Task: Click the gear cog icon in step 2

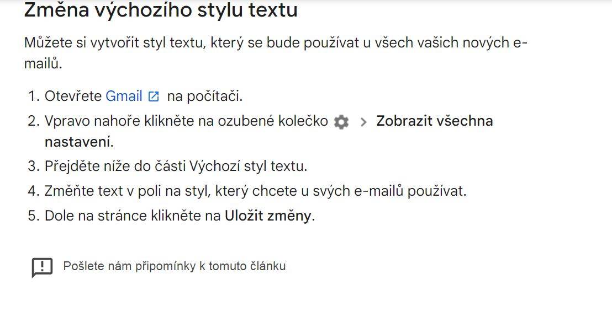Action: coord(341,122)
